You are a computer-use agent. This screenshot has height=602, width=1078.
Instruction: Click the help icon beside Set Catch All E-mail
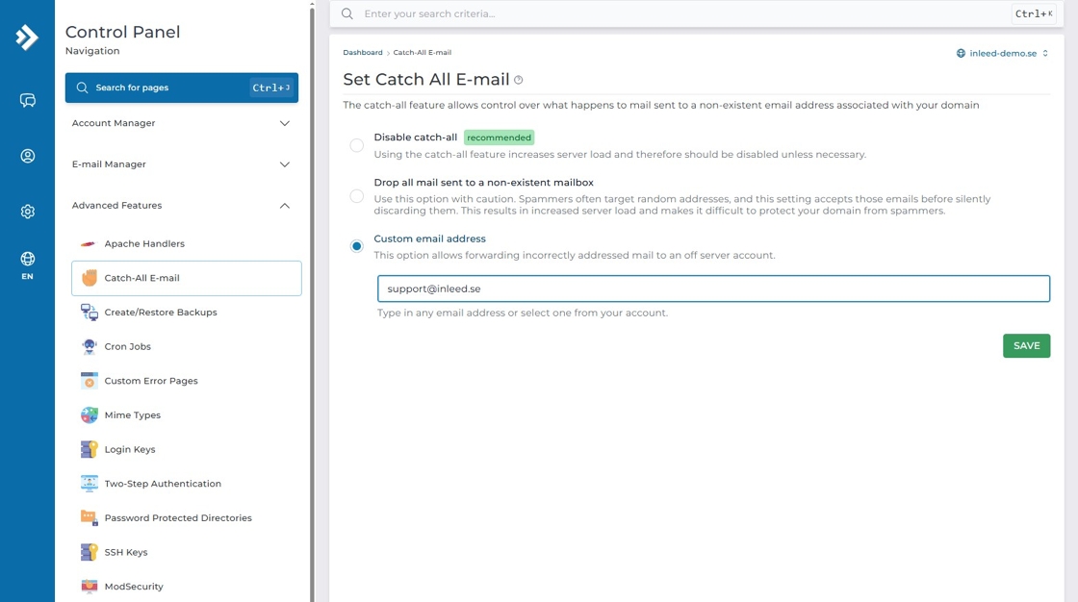(x=519, y=81)
